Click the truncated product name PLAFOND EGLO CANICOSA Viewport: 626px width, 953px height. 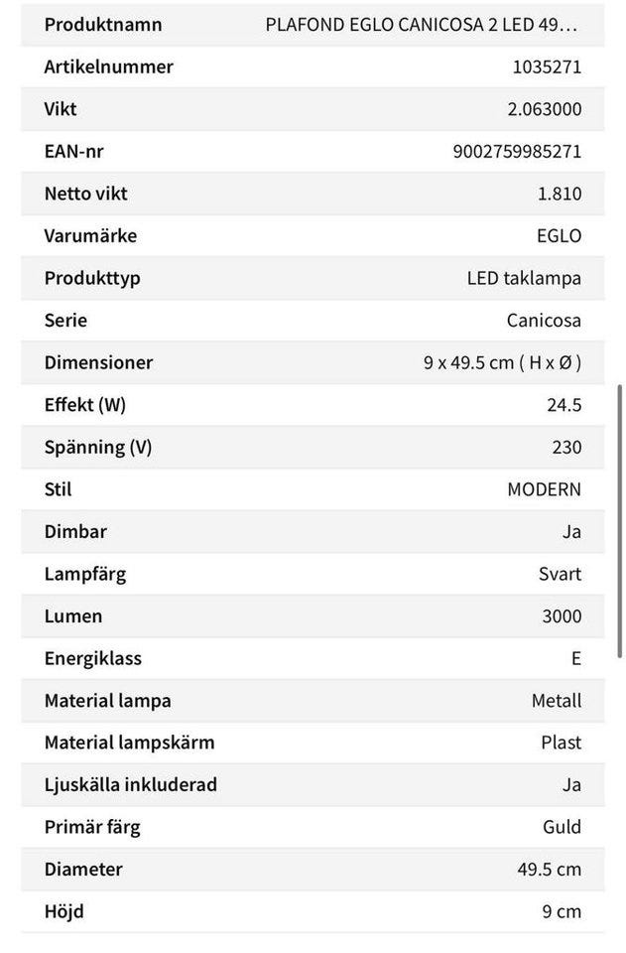[422, 25]
